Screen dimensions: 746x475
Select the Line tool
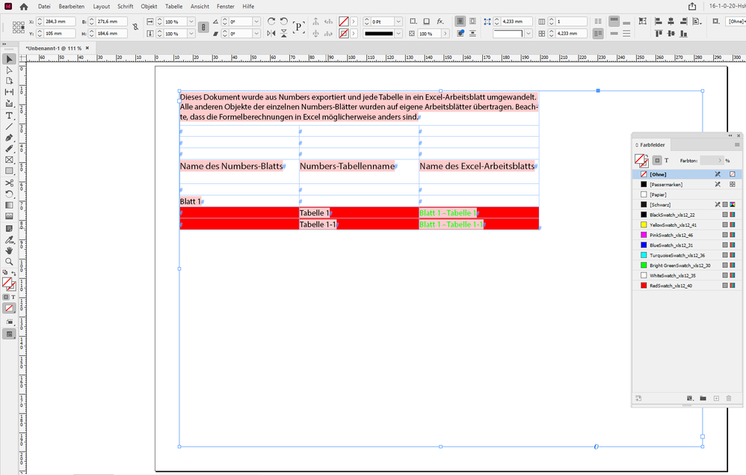point(9,126)
